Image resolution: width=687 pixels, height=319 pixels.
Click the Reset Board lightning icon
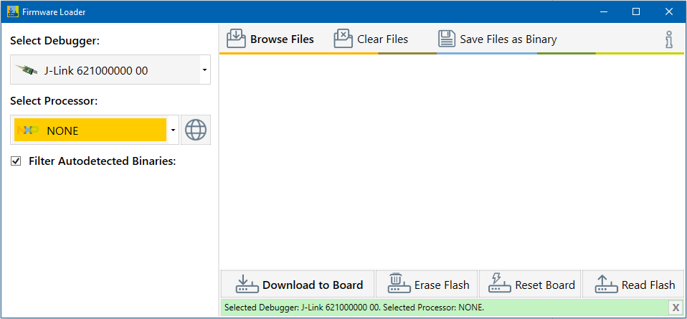tap(500, 285)
